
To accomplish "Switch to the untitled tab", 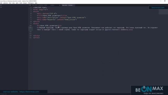I will 52,5.
